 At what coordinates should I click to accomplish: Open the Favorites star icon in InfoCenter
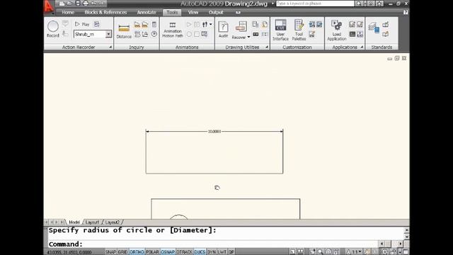click(379, 4)
